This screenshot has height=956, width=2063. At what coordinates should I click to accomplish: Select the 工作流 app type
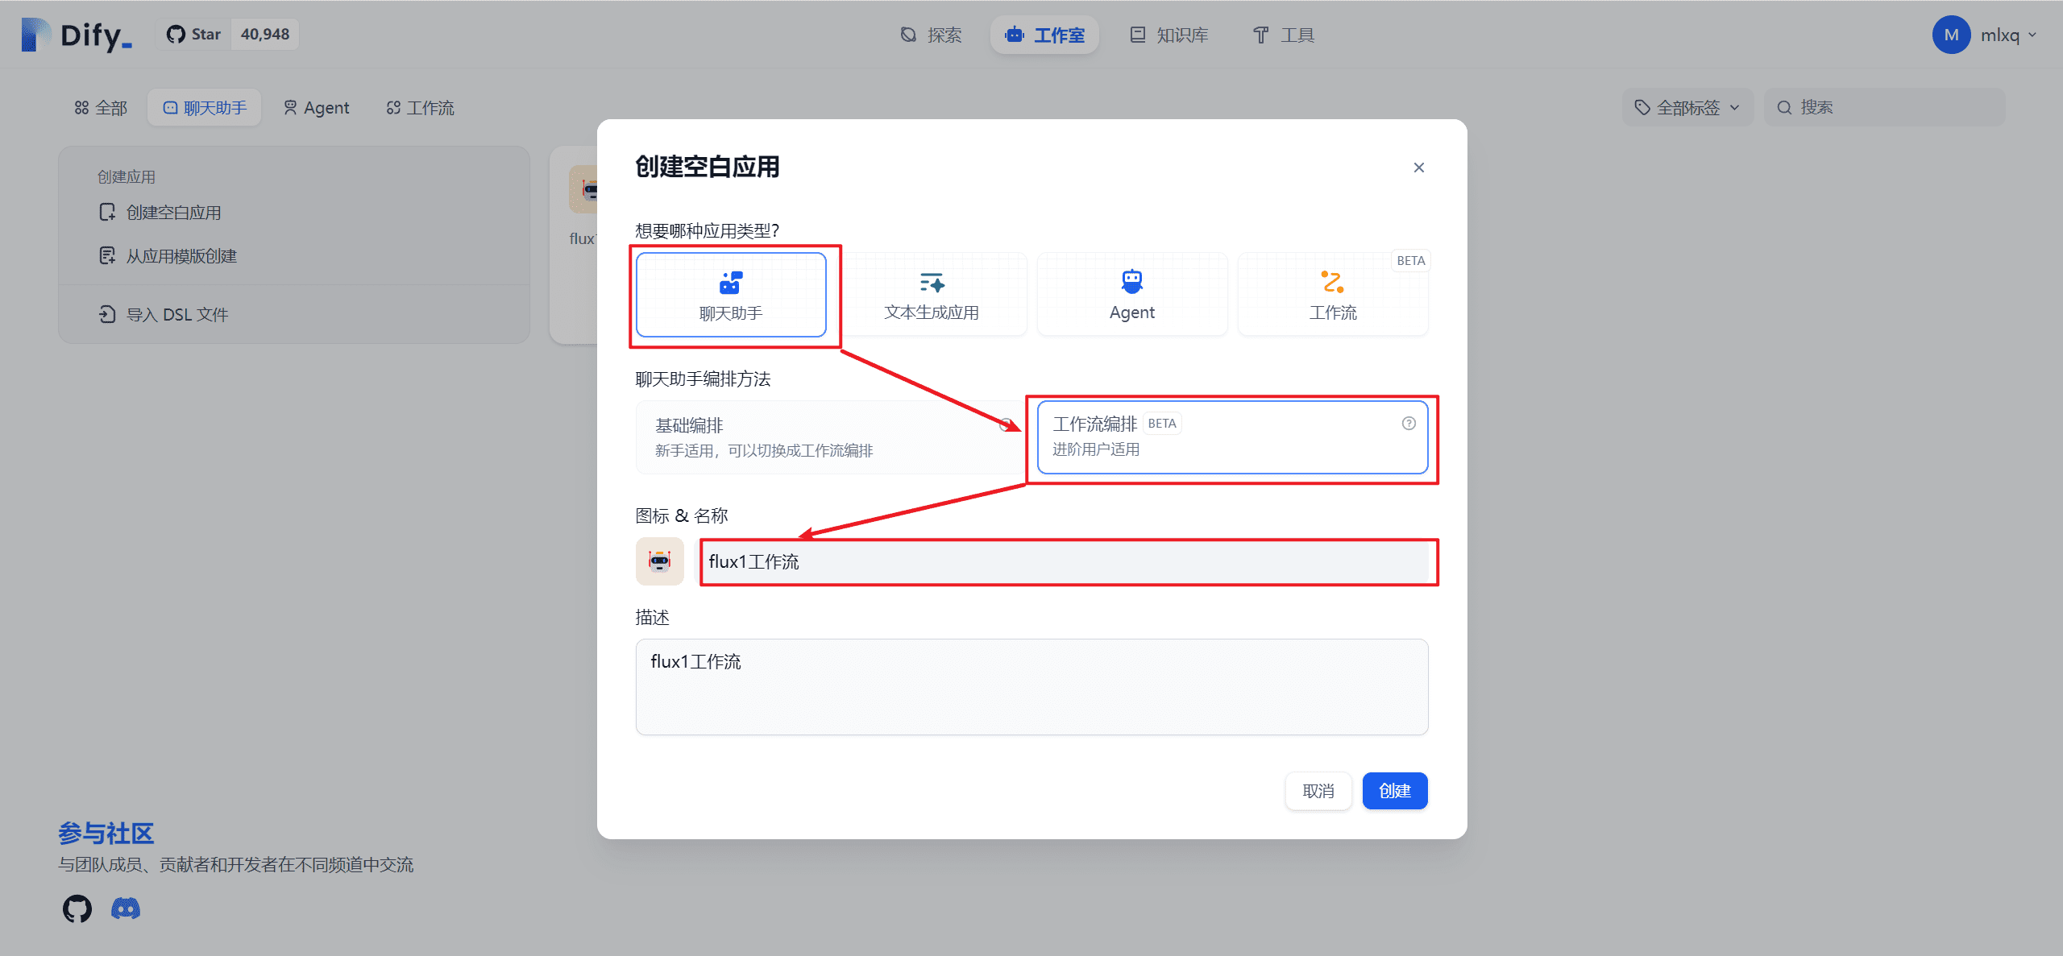1333,295
